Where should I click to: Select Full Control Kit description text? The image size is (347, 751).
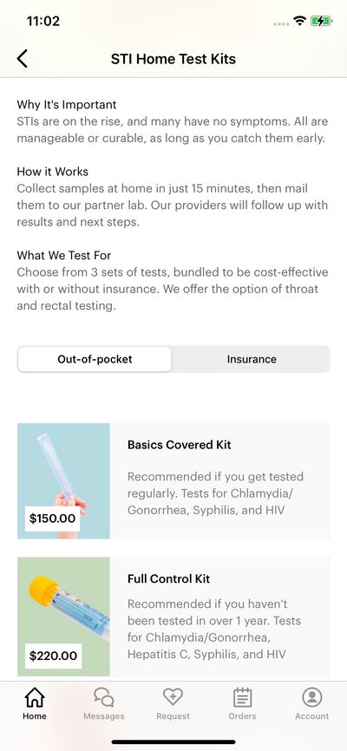click(x=214, y=629)
